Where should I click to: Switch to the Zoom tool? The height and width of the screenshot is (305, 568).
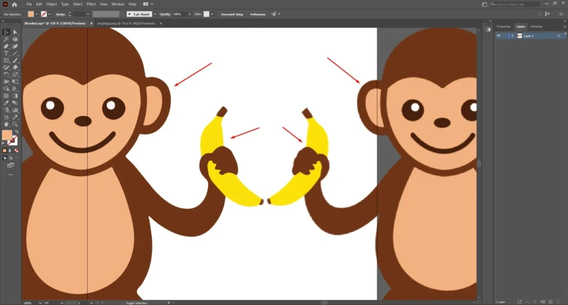click(15, 124)
